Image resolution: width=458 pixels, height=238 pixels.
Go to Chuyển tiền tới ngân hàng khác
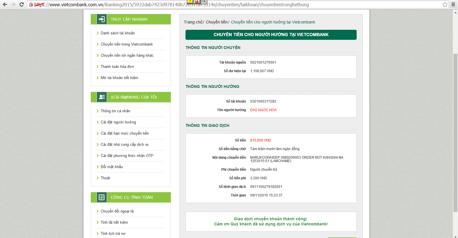[127, 56]
